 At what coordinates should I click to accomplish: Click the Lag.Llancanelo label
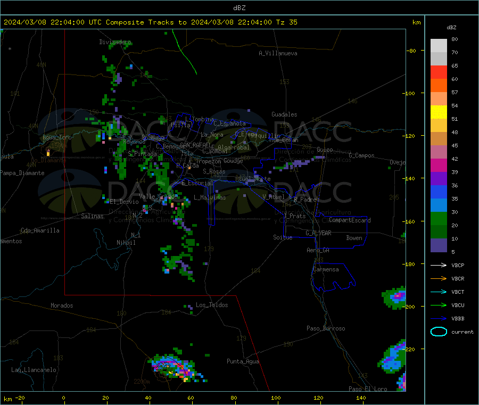coord(34,370)
